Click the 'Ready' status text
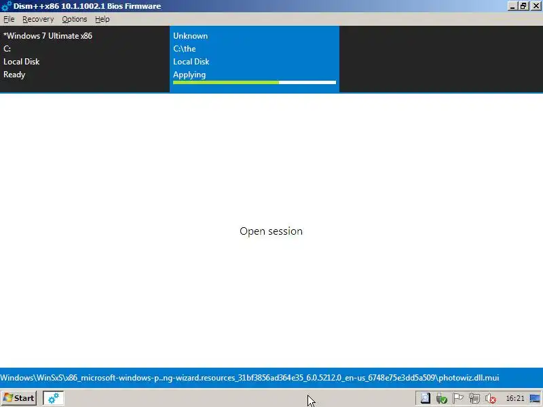The height and width of the screenshot is (407, 543). (14, 75)
